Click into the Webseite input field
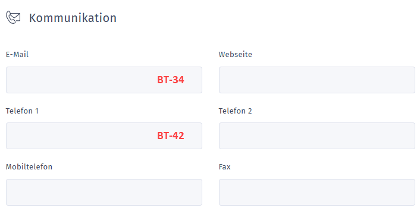Viewport: 420px width, 214px height. pos(317,80)
